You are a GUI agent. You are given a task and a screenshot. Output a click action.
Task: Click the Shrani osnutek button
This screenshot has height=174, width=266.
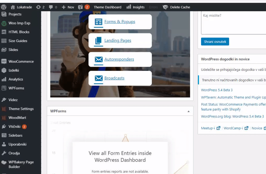coord(215,42)
